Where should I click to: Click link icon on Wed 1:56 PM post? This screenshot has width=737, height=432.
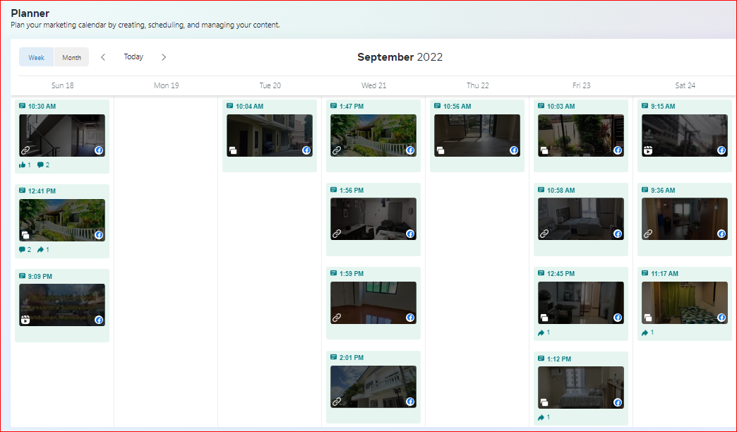(337, 234)
